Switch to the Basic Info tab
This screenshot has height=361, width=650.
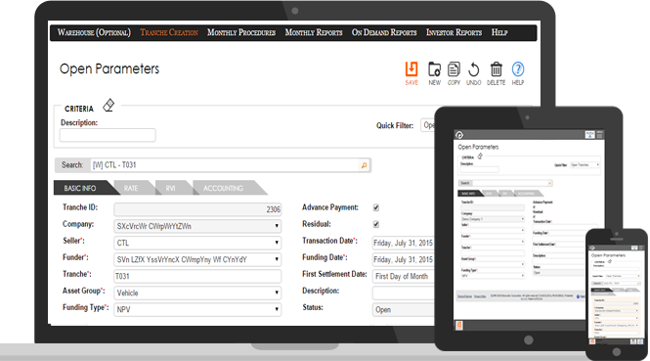pos(83,188)
